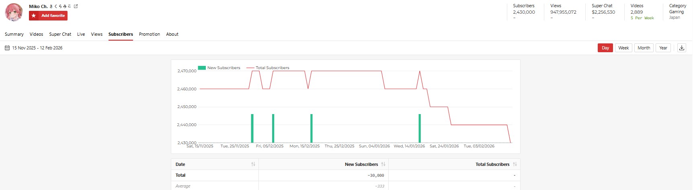
Task: Click the Average row label in the table
Action: tap(183, 186)
